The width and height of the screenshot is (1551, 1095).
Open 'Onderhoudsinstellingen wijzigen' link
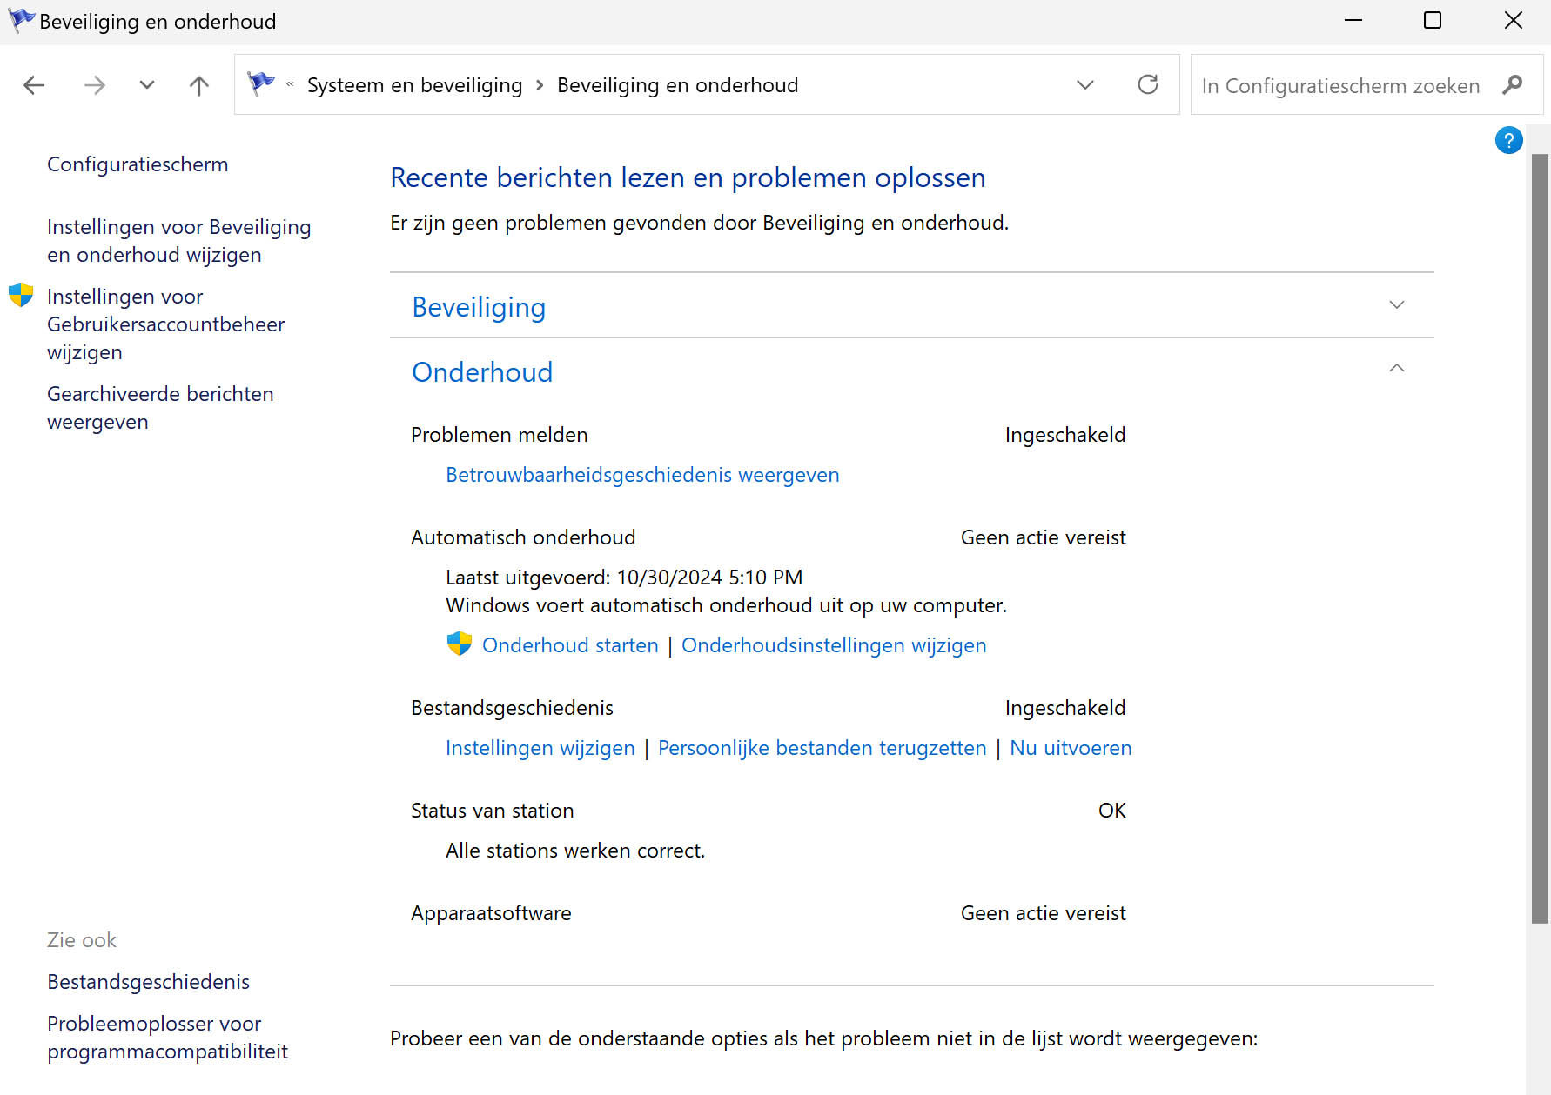(x=834, y=645)
